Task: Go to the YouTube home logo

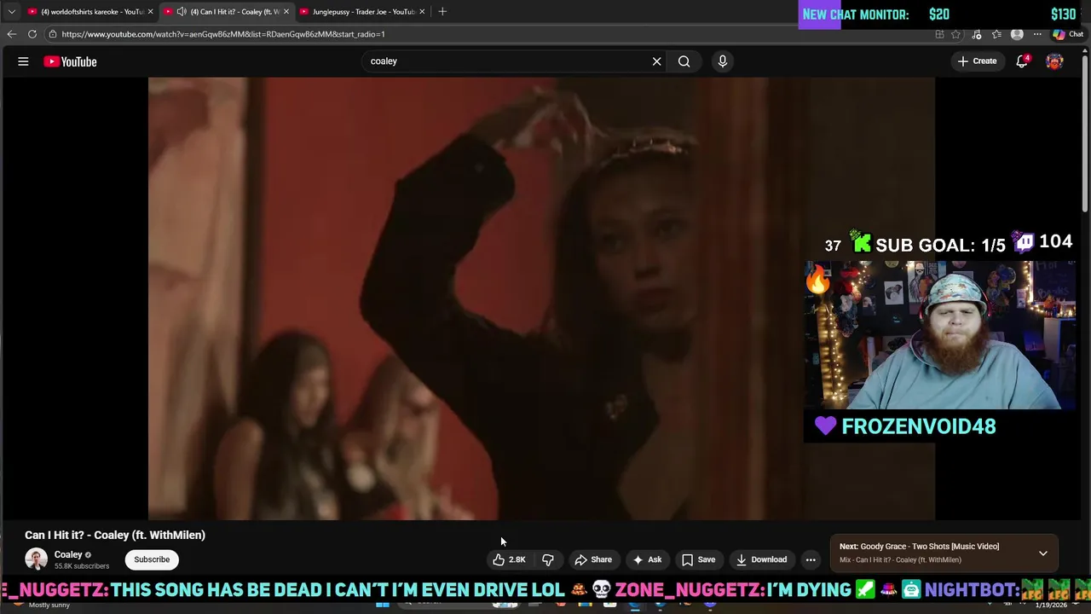Action: 70,61
